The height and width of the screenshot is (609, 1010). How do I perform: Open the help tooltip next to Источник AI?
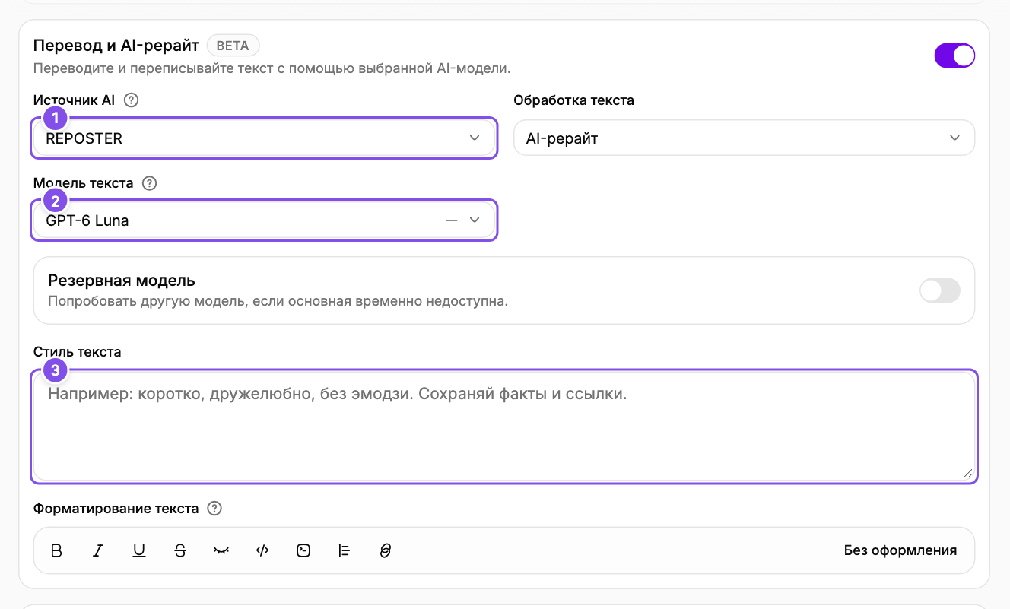coord(131,100)
